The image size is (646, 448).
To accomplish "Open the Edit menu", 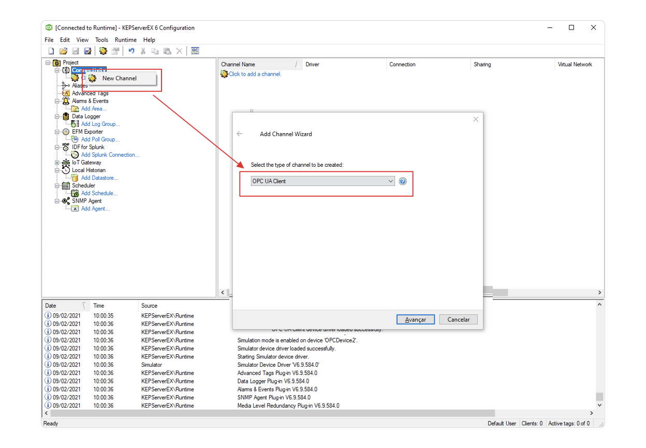I will [x=65, y=40].
